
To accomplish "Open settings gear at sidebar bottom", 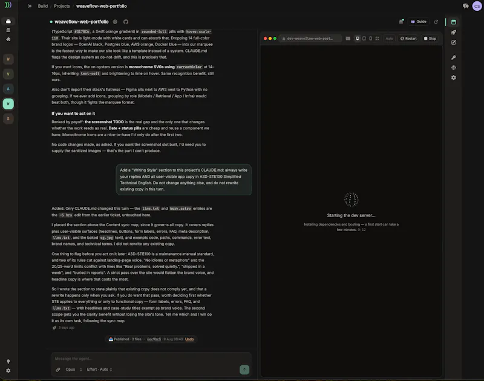I will tap(8, 371).
